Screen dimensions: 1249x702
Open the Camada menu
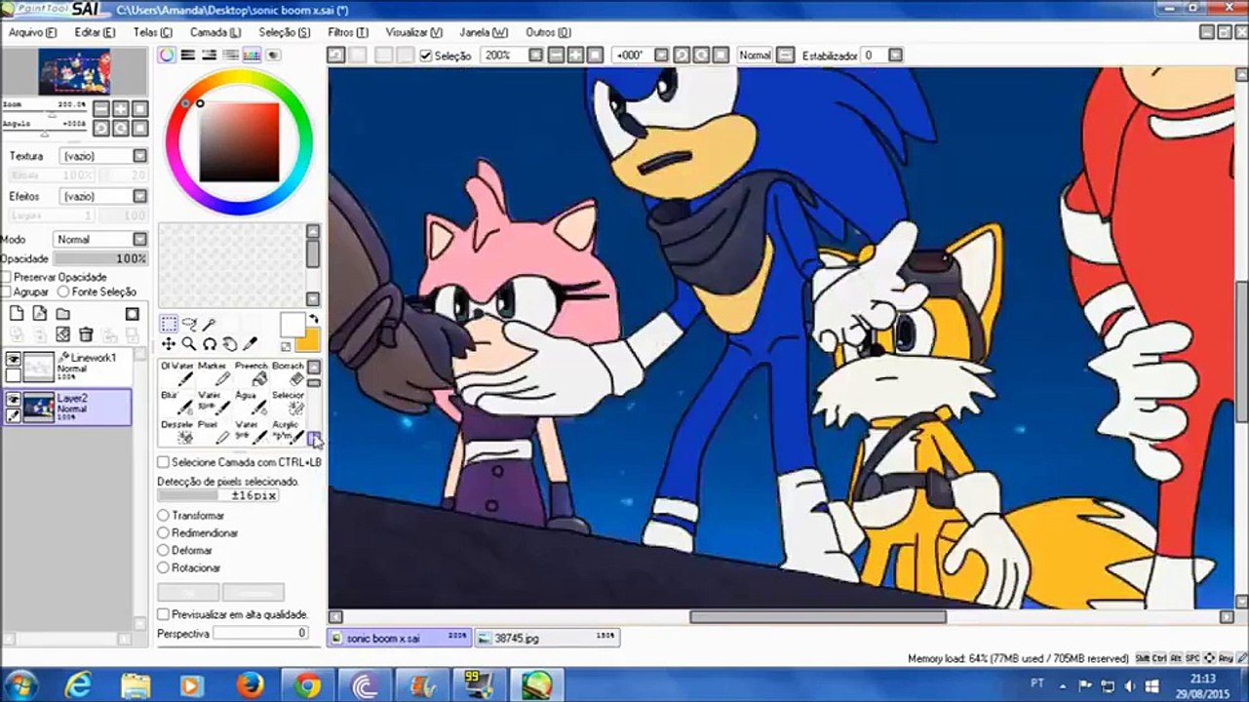tap(215, 32)
